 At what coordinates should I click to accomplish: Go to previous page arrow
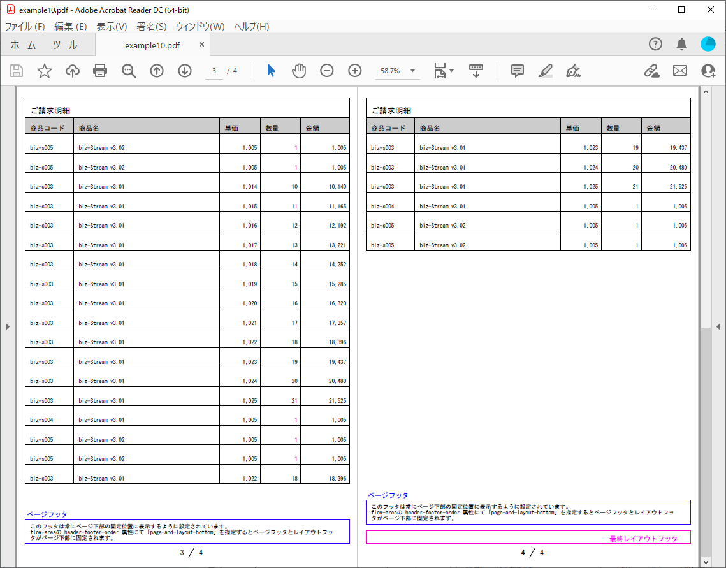pyautogui.click(x=157, y=71)
